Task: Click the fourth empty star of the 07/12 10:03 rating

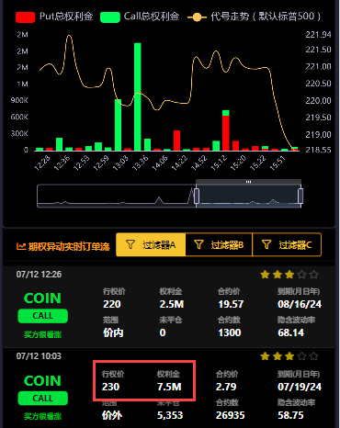Action: 301,356
